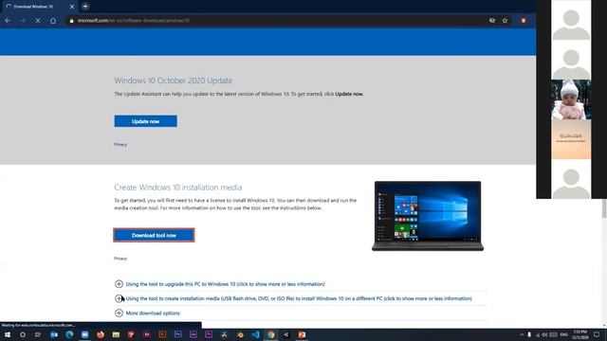Viewport: 607px width, 341px height.
Task: Click 'Create Windows 10 installation media' heading
Action: pos(177,188)
